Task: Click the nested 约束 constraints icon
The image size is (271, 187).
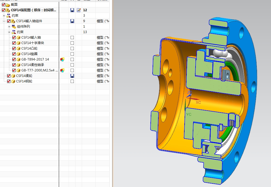Action: (x=14, y=32)
